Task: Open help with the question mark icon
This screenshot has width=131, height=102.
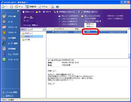Action: pyautogui.click(x=57, y=7)
